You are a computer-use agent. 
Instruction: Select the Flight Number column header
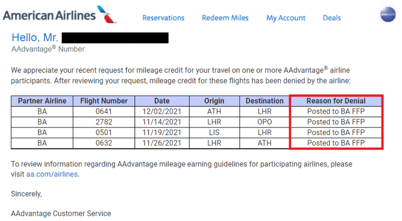pos(104,101)
